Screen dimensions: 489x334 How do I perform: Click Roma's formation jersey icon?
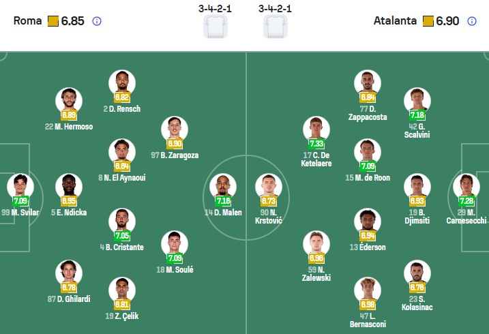(x=214, y=28)
